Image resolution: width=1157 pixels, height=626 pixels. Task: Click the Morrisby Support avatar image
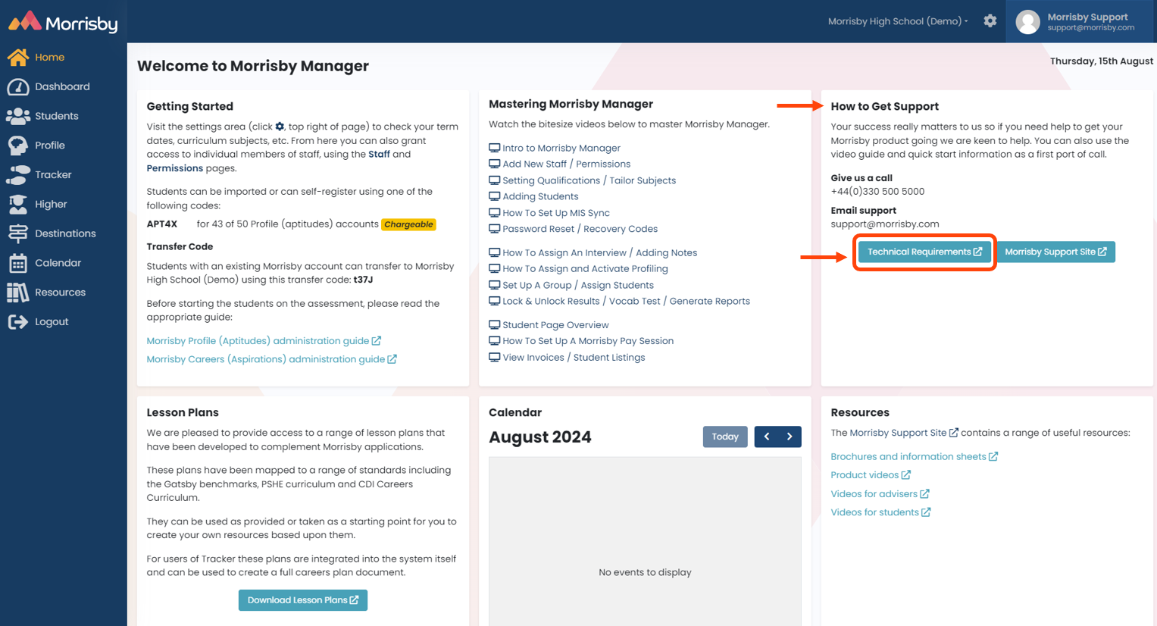point(1027,22)
